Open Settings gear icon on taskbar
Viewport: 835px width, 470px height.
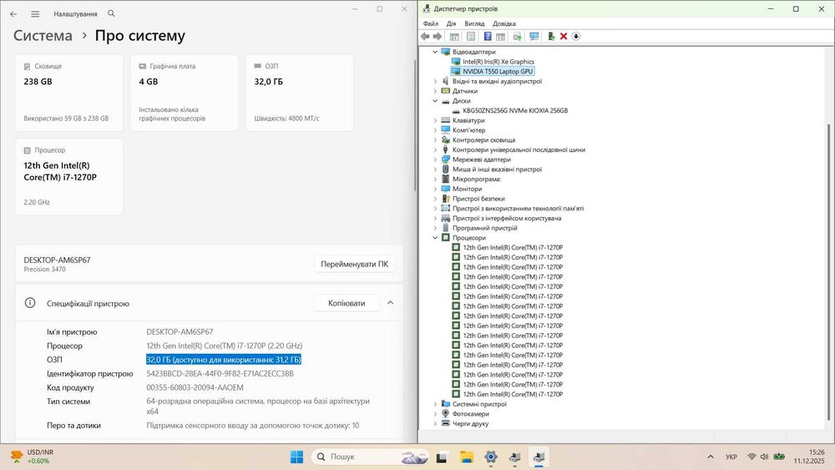tap(491, 457)
